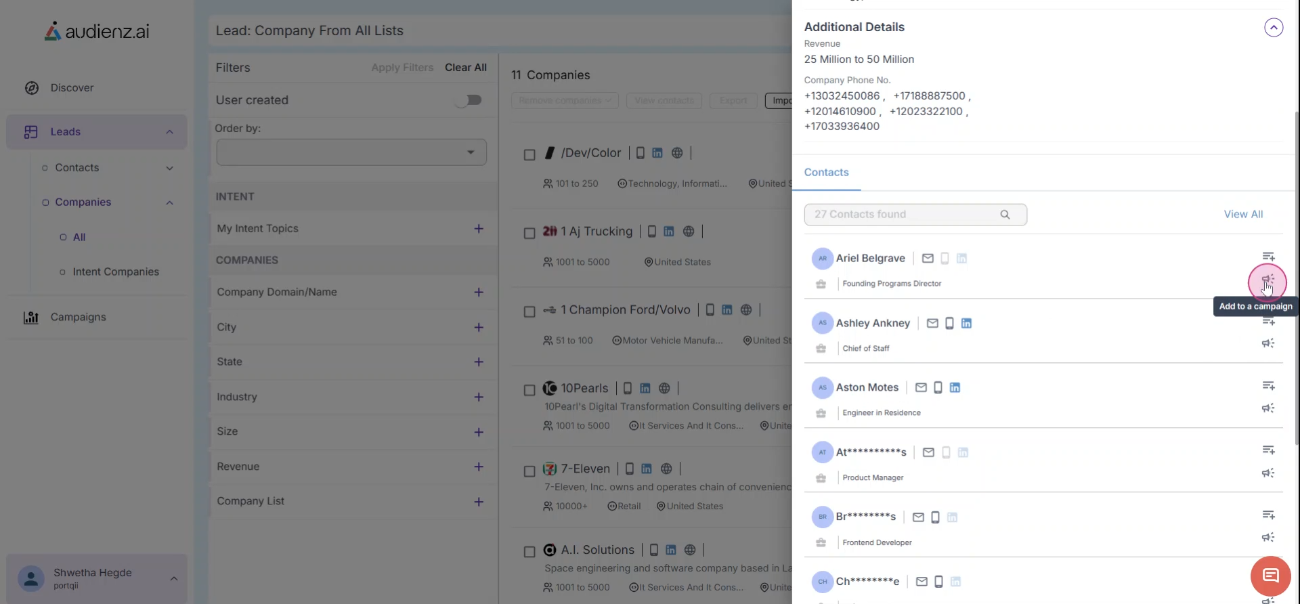This screenshot has width=1300, height=604.
Task: Expand My Intent Topics filter
Action: click(479, 229)
